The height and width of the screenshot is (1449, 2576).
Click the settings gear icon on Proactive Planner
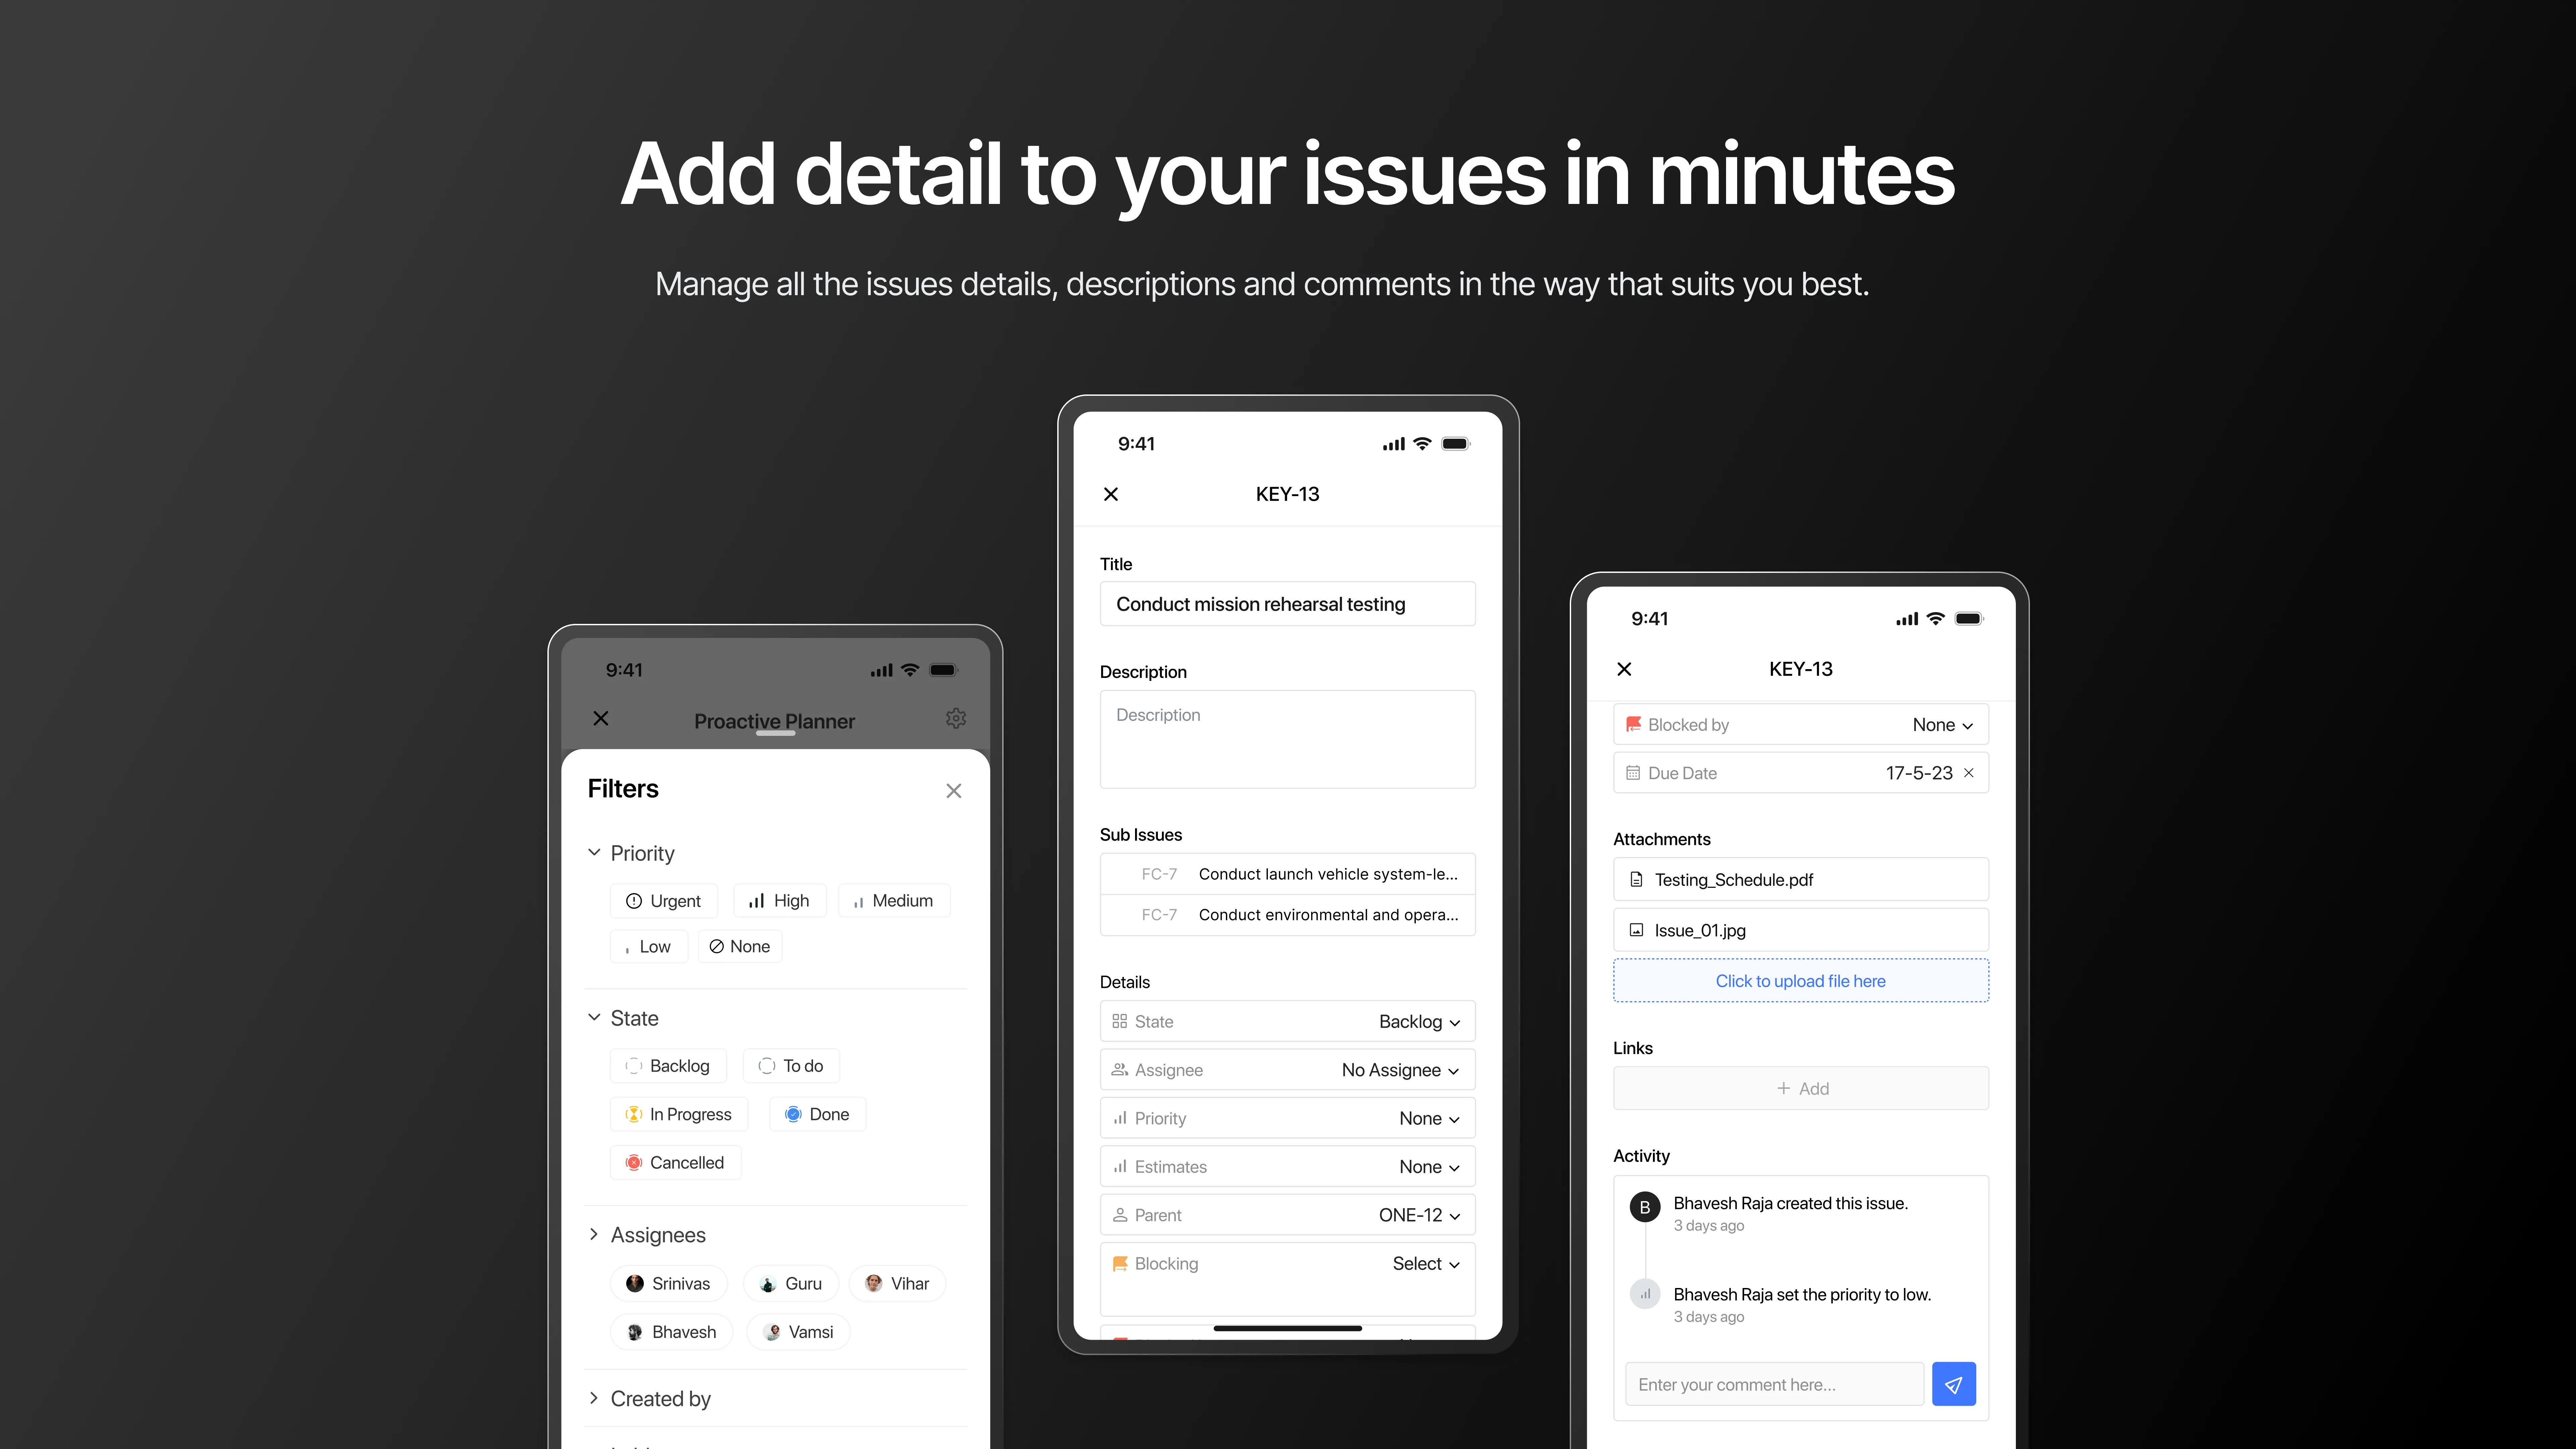[x=955, y=720]
